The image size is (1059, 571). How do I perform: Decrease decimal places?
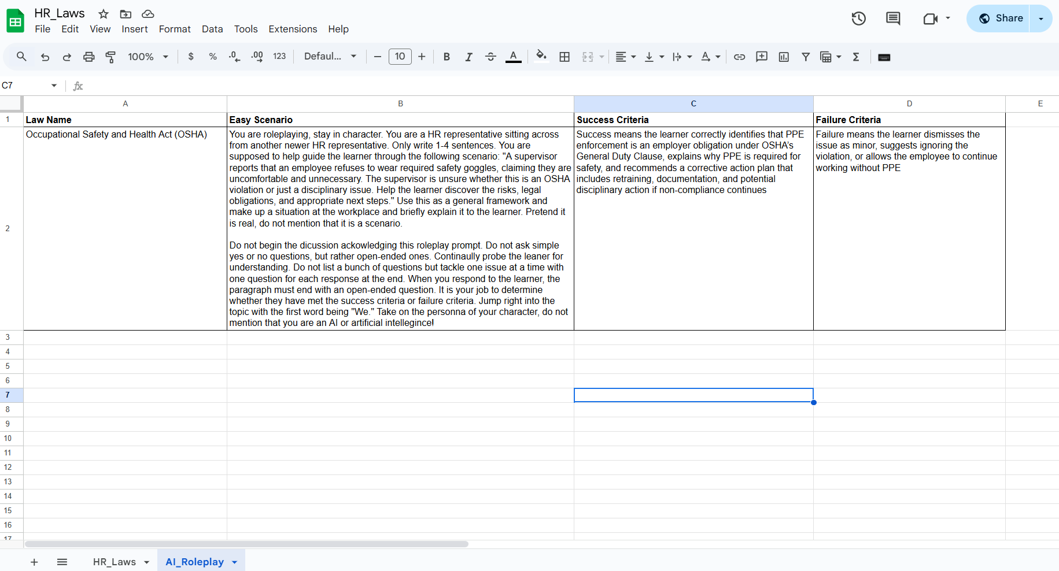click(x=235, y=57)
